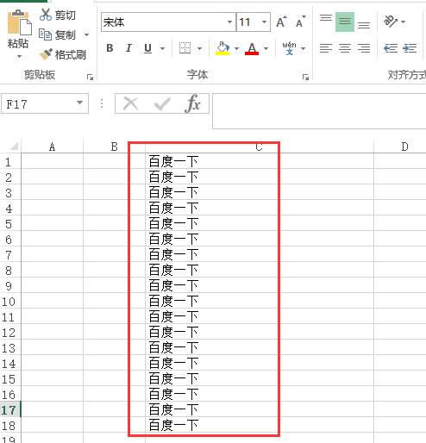The image size is (426, 443).
Task: Expand the font size dropdown arrow
Action: (x=264, y=22)
